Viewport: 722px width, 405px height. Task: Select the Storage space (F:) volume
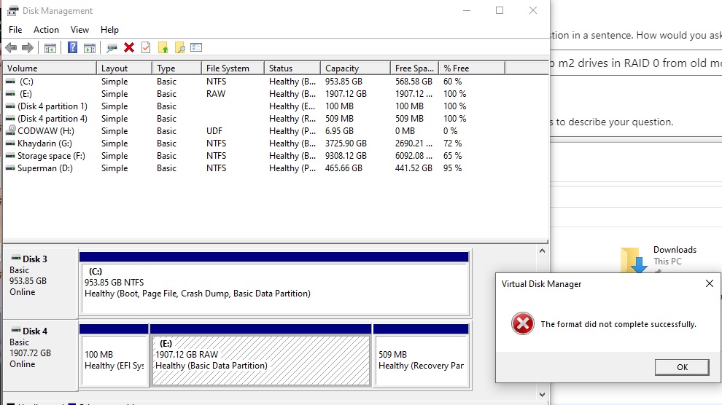click(x=51, y=156)
